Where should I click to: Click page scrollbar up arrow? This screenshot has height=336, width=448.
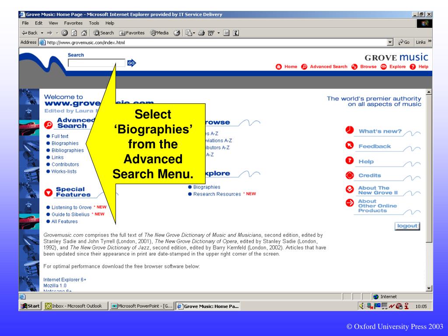click(429, 92)
